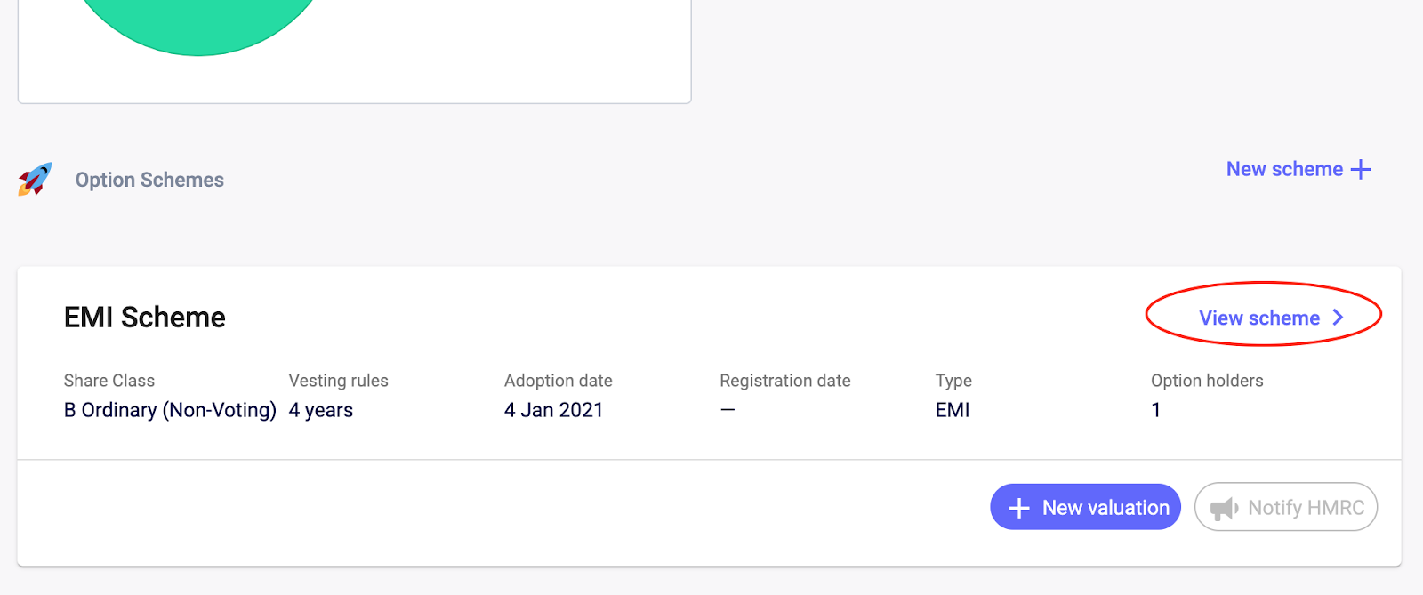This screenshot has height=595, width=1423.
Task: Click the megaphone icon on Notify HMRC
Action: pyautogui.click(x=1224, y=508)
